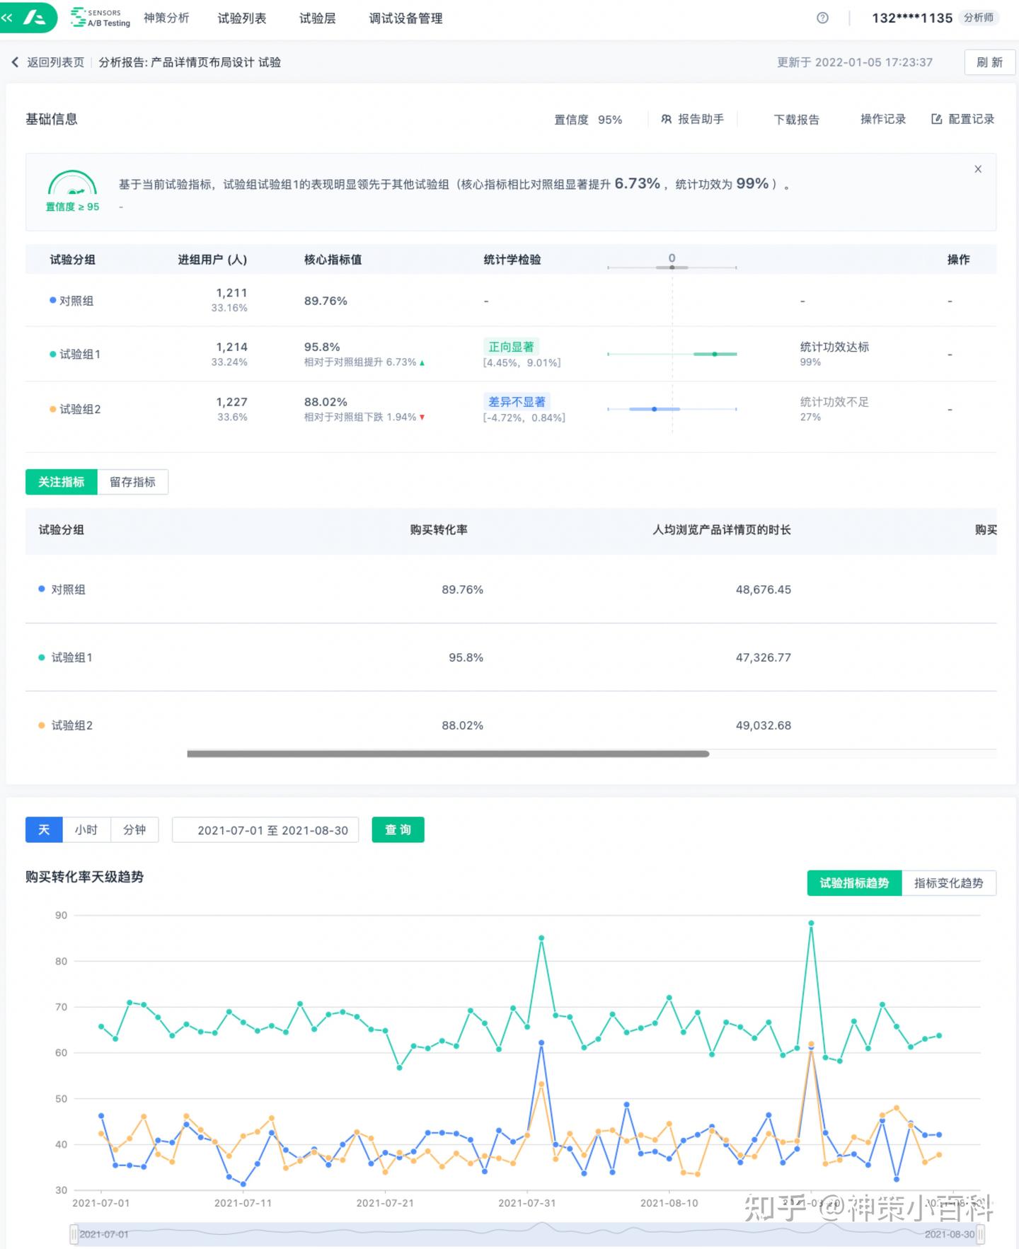Screen dimensions: 1019x1249
Task: Switch to 指标变化趋势 chart view
Action: tap(949, 883)
